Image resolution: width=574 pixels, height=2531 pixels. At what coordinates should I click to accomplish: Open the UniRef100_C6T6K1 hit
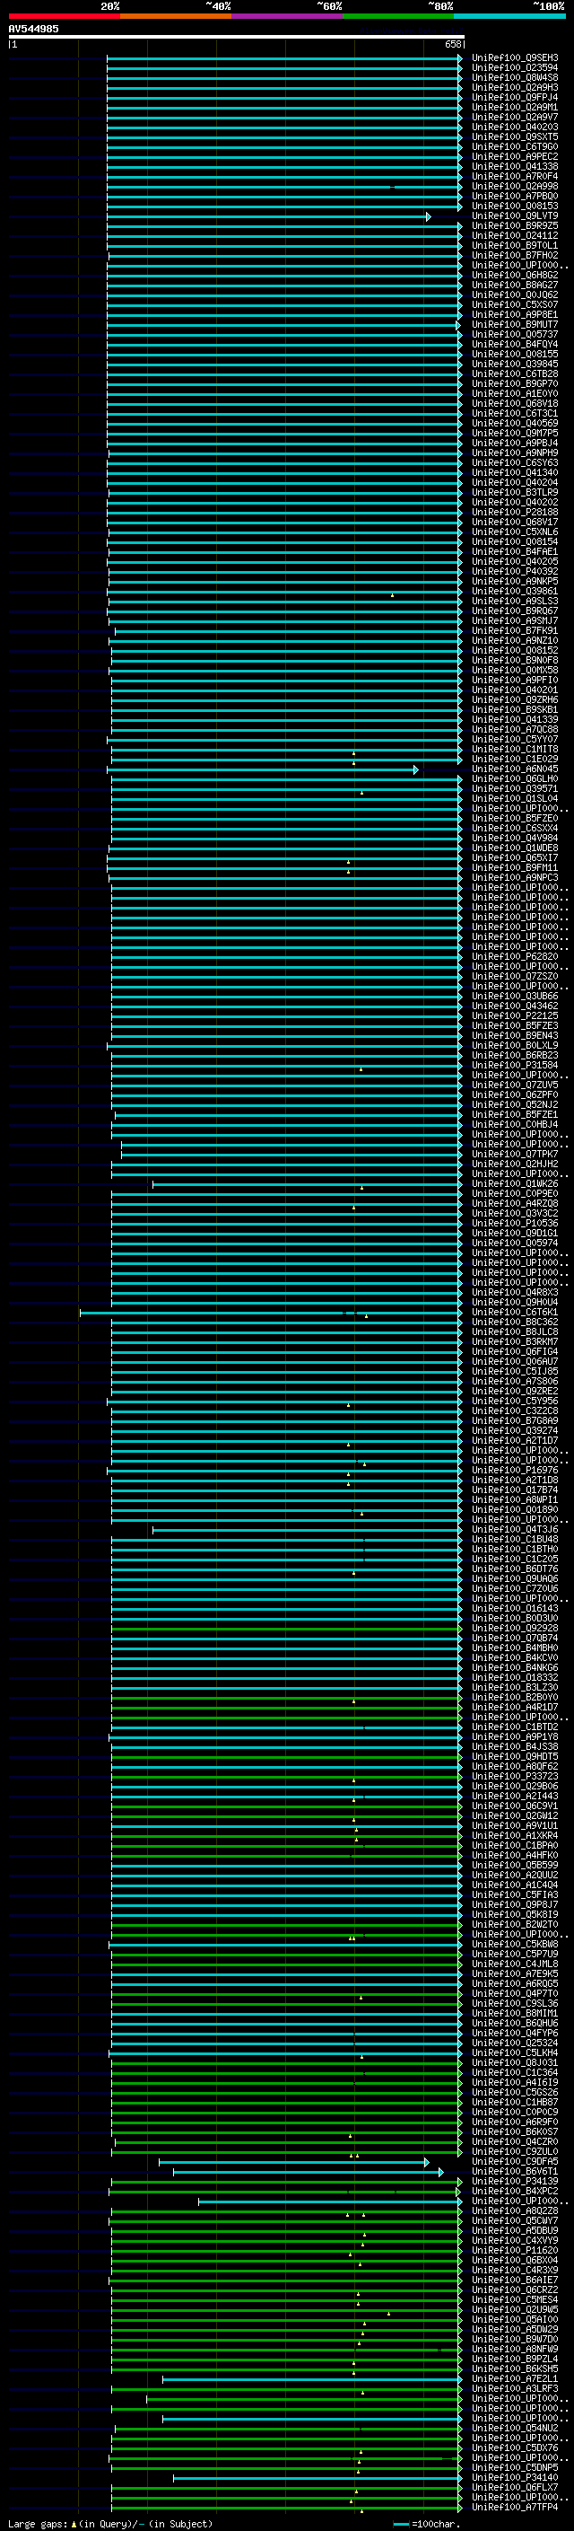pyautogui.click(x=515, y=1312)
